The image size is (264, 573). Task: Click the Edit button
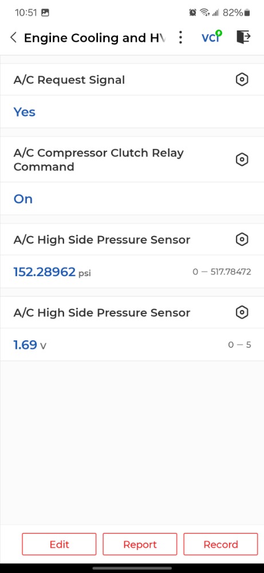tap(59, 544)
